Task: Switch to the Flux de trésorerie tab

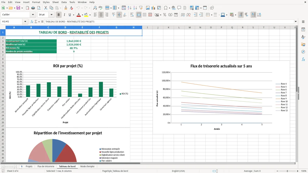Action: point(46,166)
